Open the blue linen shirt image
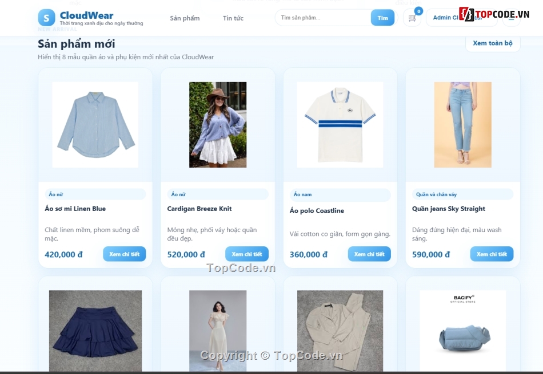 [95, 125]
